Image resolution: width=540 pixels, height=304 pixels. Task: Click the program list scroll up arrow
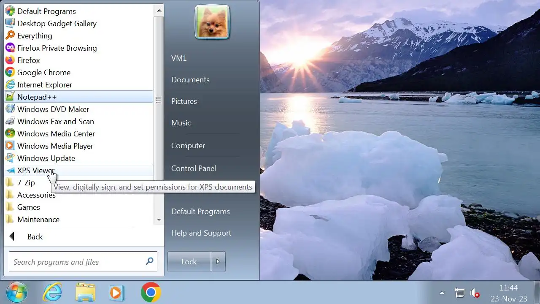(x=159, y=10)
